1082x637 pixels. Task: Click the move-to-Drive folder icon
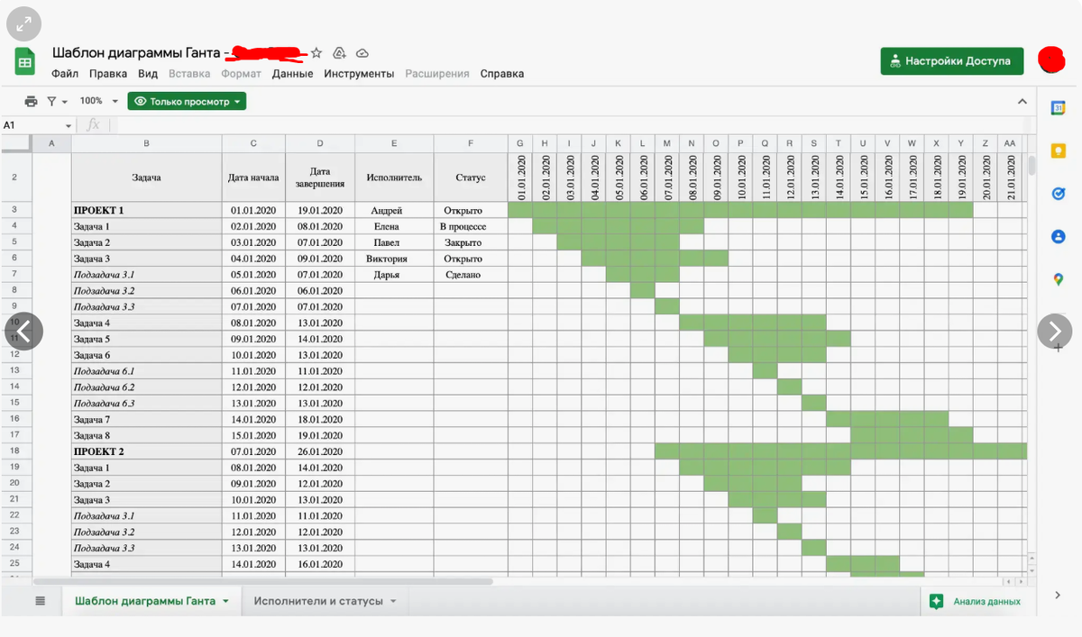coord(339,53)
